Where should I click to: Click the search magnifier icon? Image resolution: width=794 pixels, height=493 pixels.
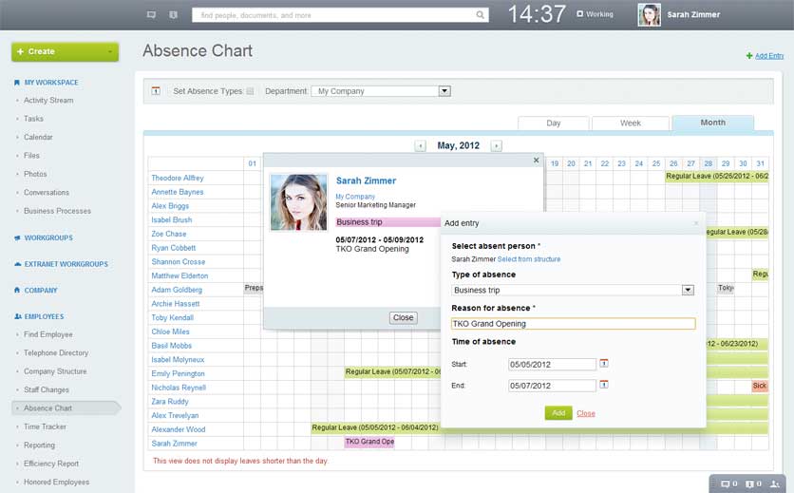pos(480,15)
